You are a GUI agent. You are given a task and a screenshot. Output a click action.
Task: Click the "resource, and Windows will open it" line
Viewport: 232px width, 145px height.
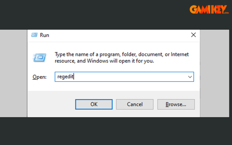(104, 61)
